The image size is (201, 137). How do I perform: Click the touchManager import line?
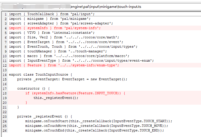pos(58,51)
